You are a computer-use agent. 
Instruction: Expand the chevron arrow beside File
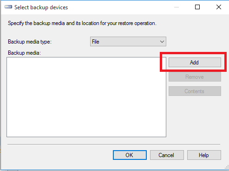162,42
